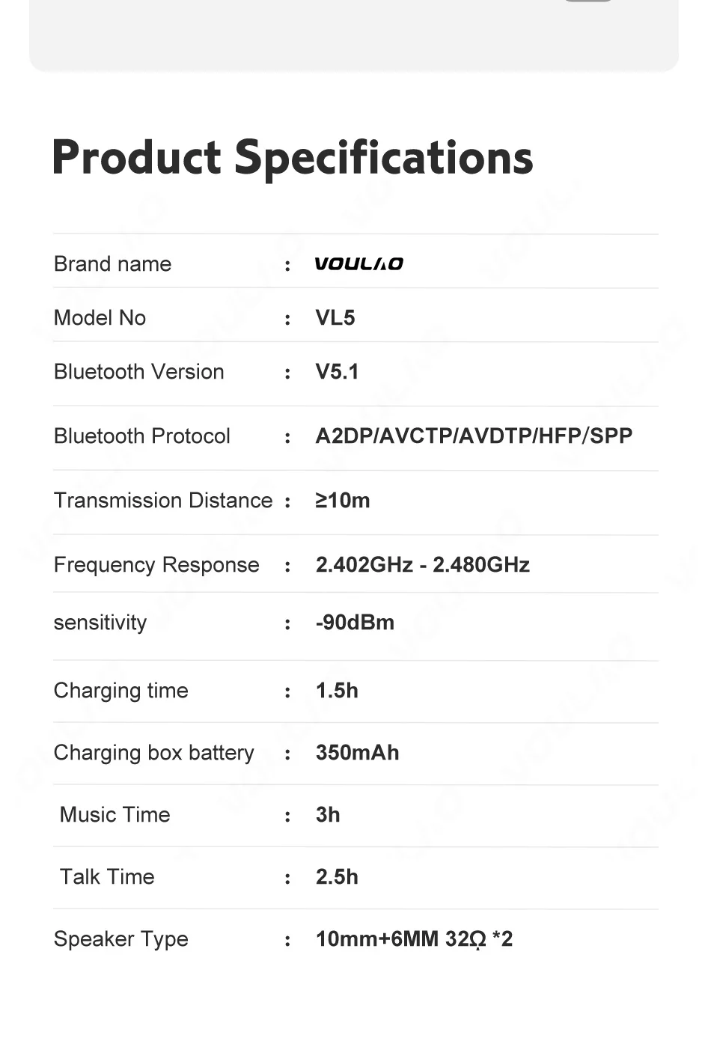Screen dimensions: 711x1038
Task: Select the V5.1 version value
Action: tap(337, 371)
